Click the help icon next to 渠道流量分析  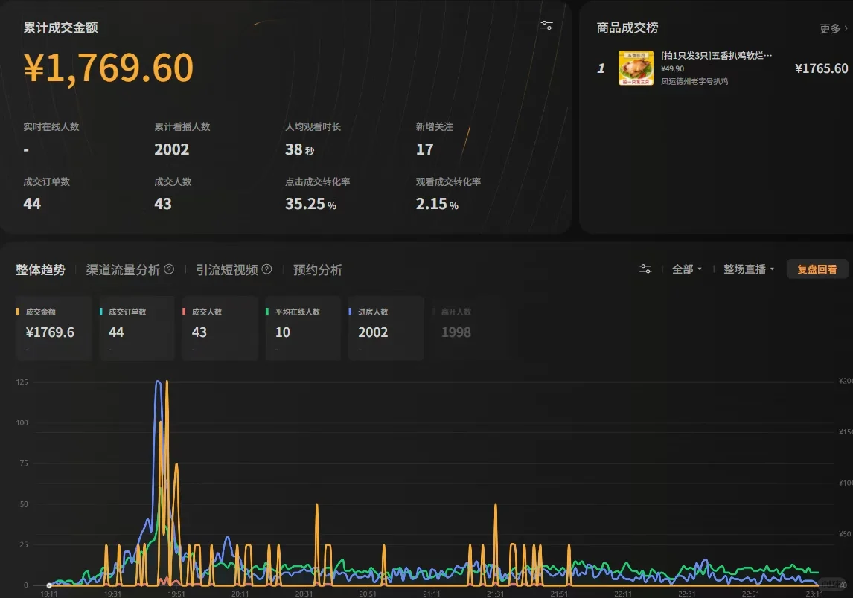click(169, 269)
